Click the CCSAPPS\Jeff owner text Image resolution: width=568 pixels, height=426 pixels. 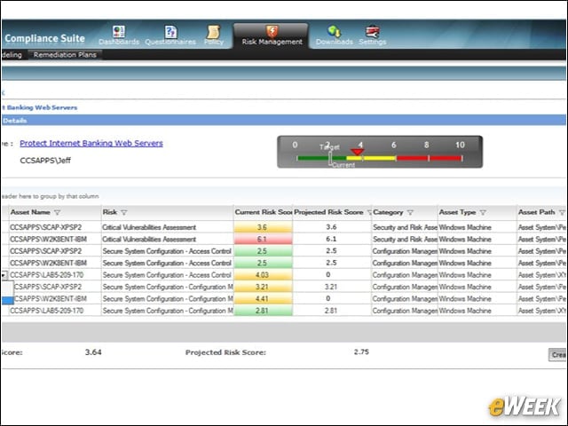pyautogui.click(x=45, y=161)
